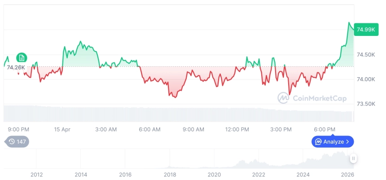Click the 2024 year in navigator timeline
Image resolution: width=386 pixels, height=180 pixels.
pos(303,174)
